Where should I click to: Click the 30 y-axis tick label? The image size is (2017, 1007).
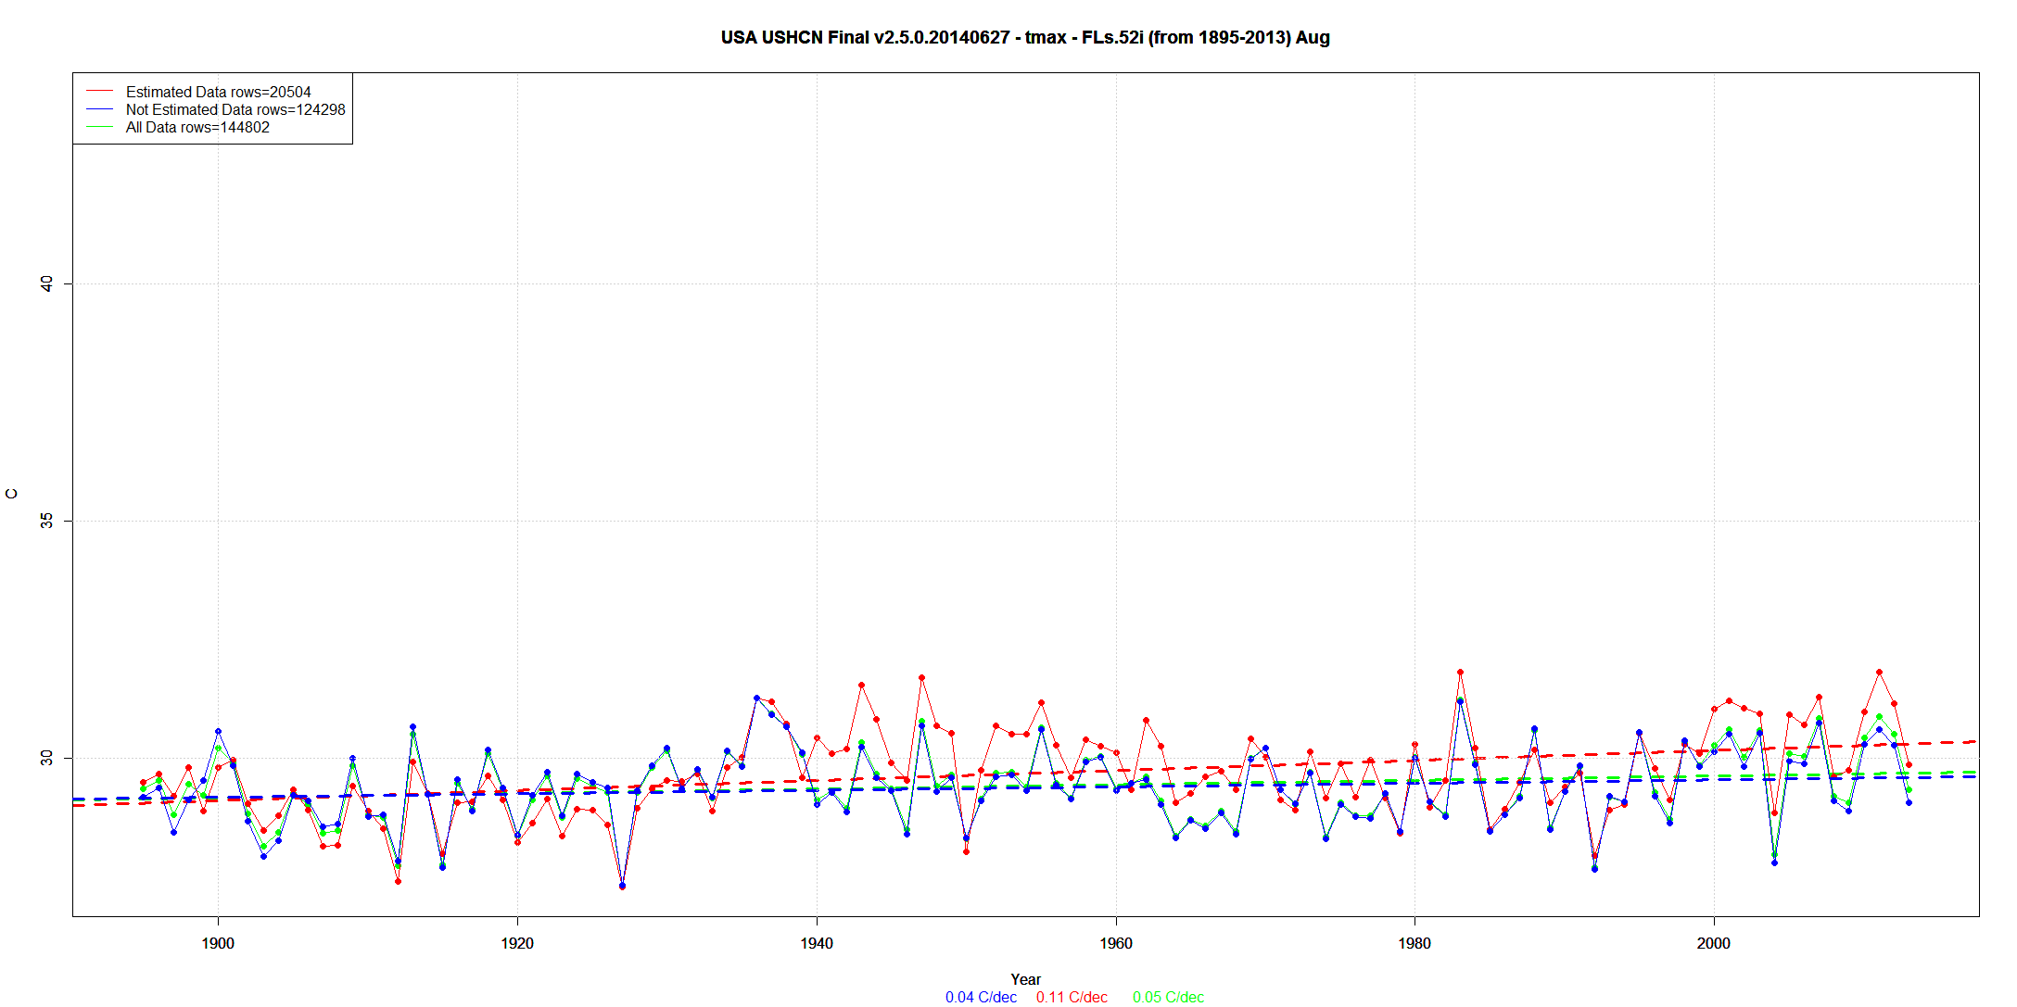click(47, 758)
